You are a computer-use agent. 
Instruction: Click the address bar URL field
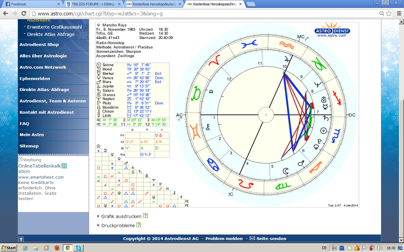[x=205, y=14]
